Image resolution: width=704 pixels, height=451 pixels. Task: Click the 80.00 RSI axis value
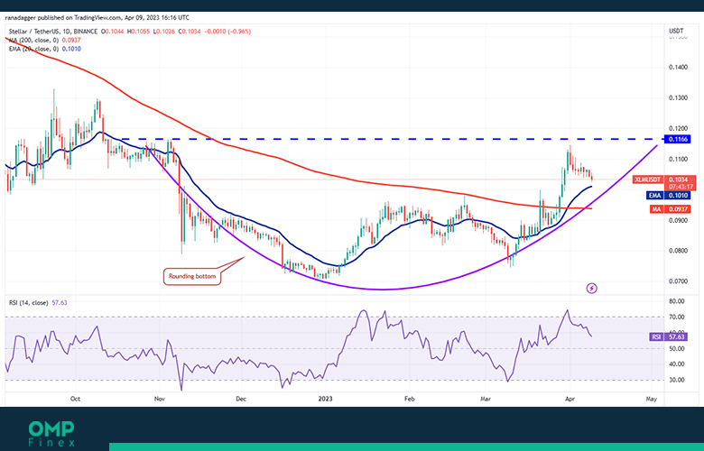[677, 301]
